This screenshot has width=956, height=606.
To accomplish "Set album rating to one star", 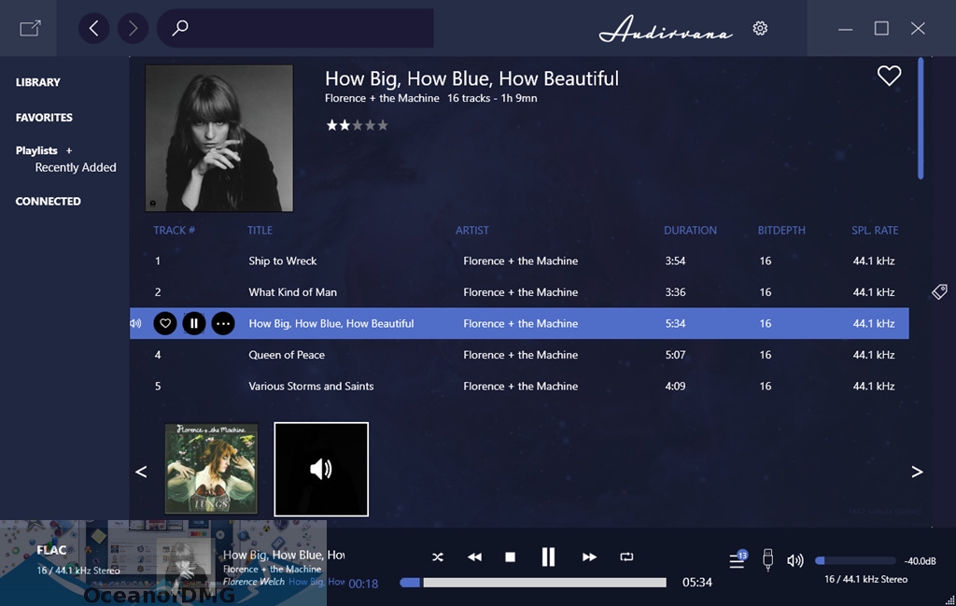I will (x=331, y=125).
